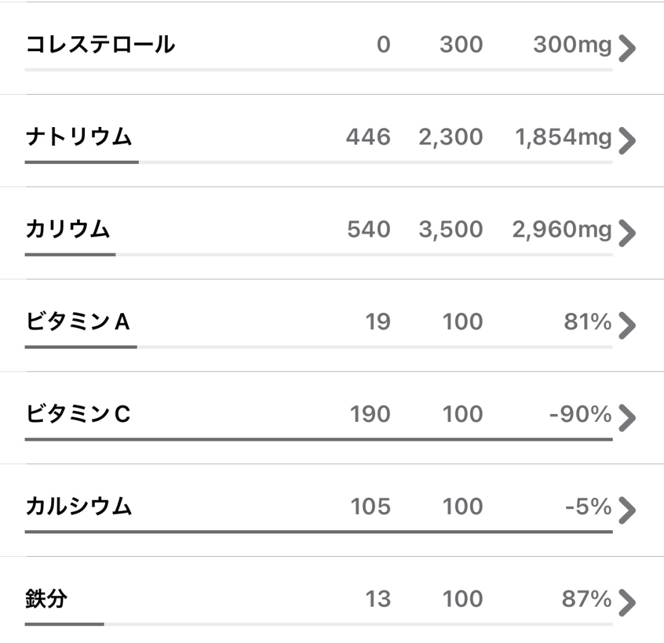Tap the カリウム nutrient label

pyautogui.click(x=67, y=229)
